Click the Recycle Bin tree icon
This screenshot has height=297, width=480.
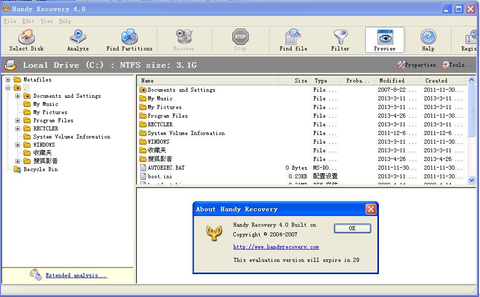click(17, 169)
